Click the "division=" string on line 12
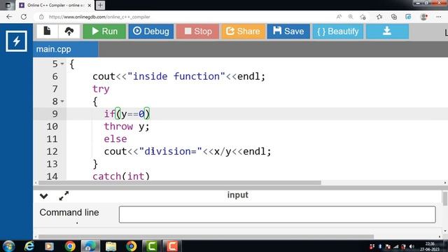This screenshot has height=252, width=448. click(x=171, y=151)
